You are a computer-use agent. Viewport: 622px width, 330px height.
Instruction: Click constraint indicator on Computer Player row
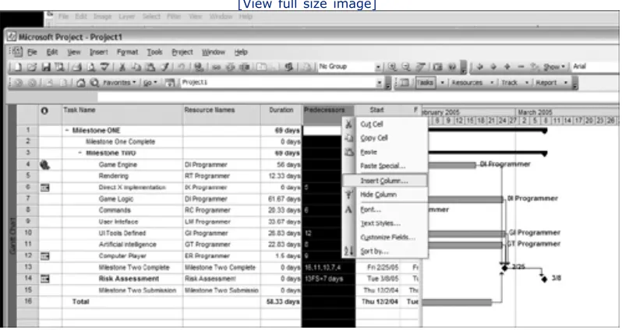[x=45, y=256]
